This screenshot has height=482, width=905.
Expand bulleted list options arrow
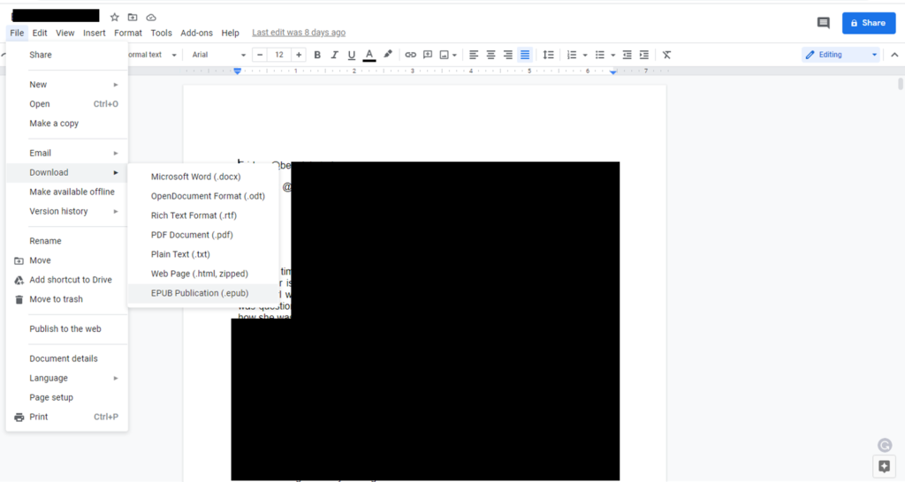tap(613, 56)
